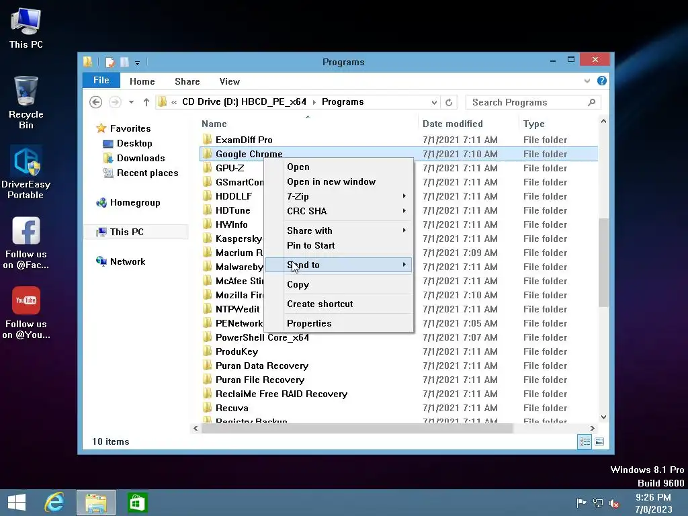Select the PowerShell Core_x64 folder

point(262,337)
